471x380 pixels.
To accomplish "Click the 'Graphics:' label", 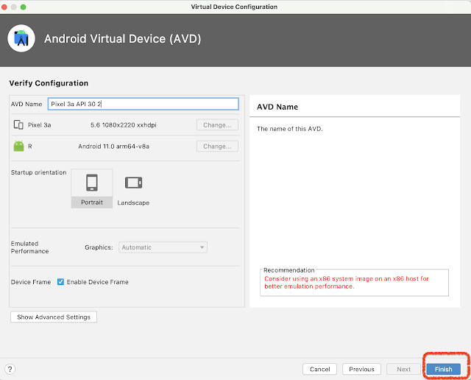I will tap(99, 247).
